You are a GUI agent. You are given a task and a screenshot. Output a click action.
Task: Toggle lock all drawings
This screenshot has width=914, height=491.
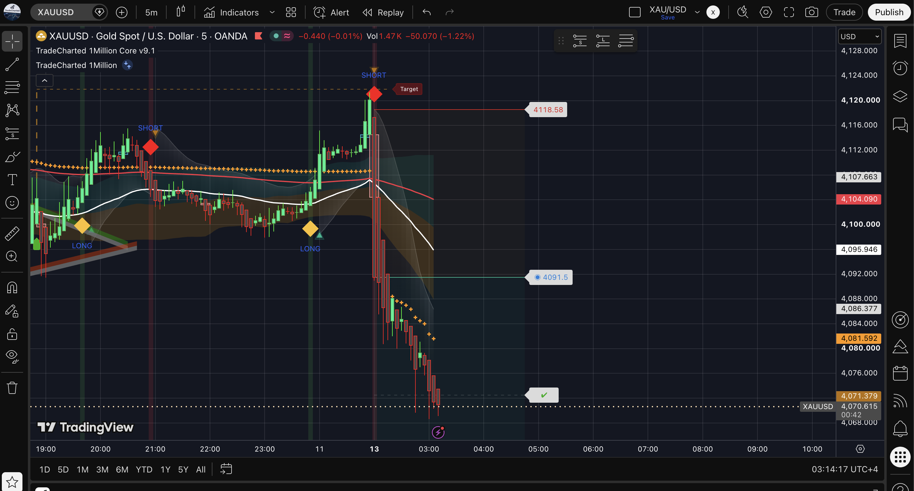coord(12,334)
